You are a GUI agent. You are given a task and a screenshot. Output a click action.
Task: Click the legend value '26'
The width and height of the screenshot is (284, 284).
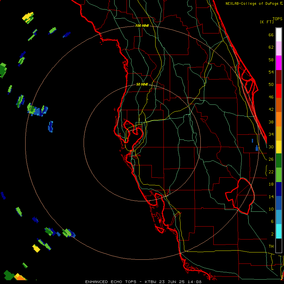271,159
